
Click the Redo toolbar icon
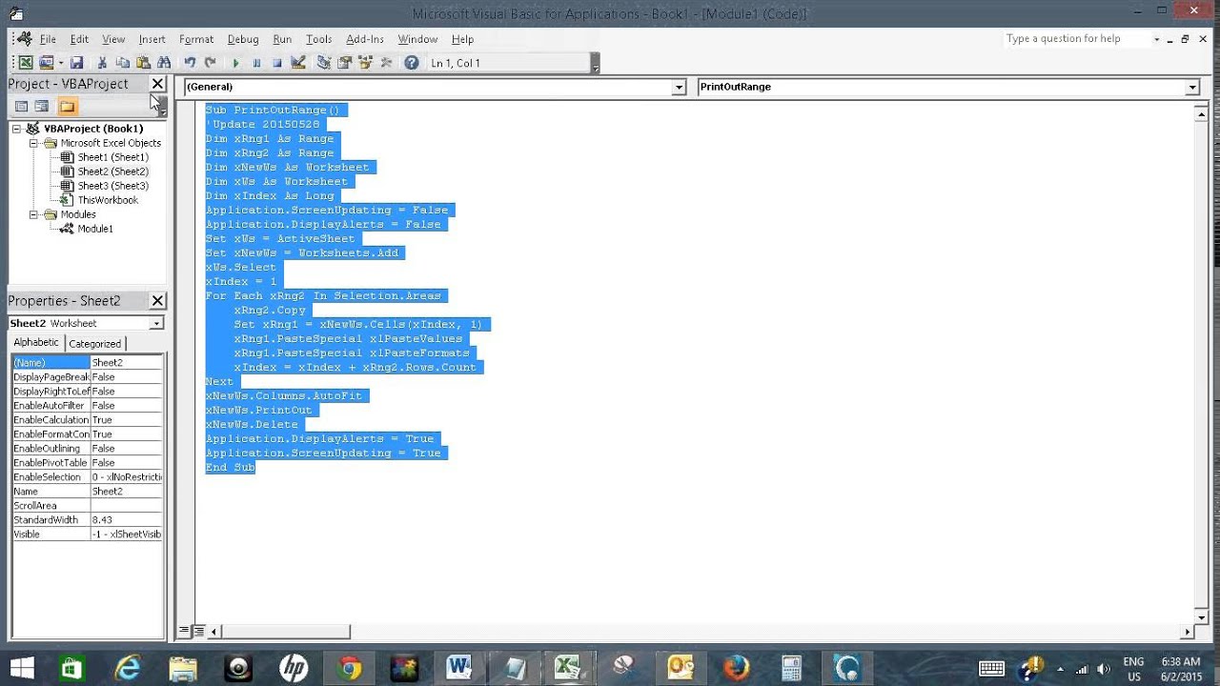pos(210,63)
